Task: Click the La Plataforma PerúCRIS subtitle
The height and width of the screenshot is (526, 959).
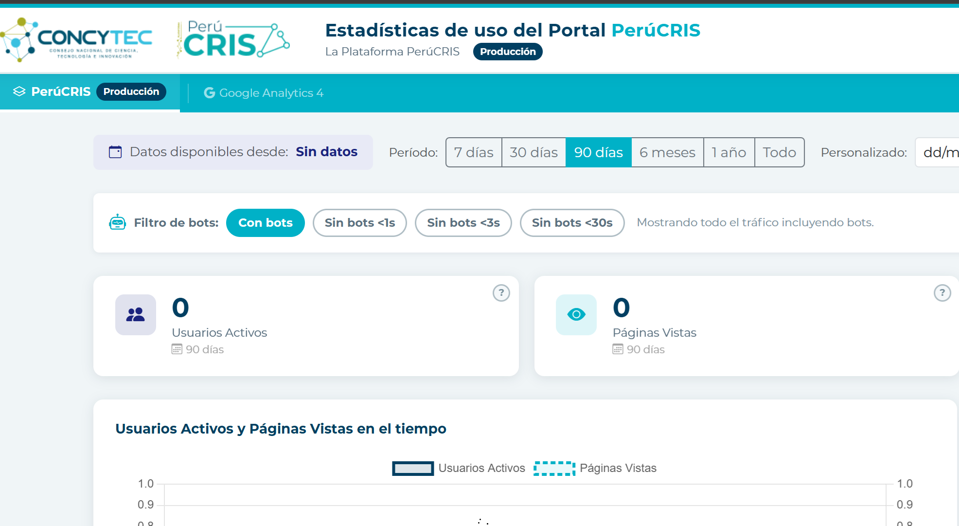Action: point(392,52)
